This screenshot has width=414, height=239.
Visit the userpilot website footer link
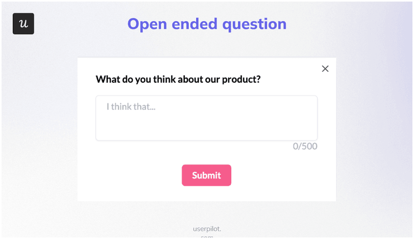tap(206, 229)
